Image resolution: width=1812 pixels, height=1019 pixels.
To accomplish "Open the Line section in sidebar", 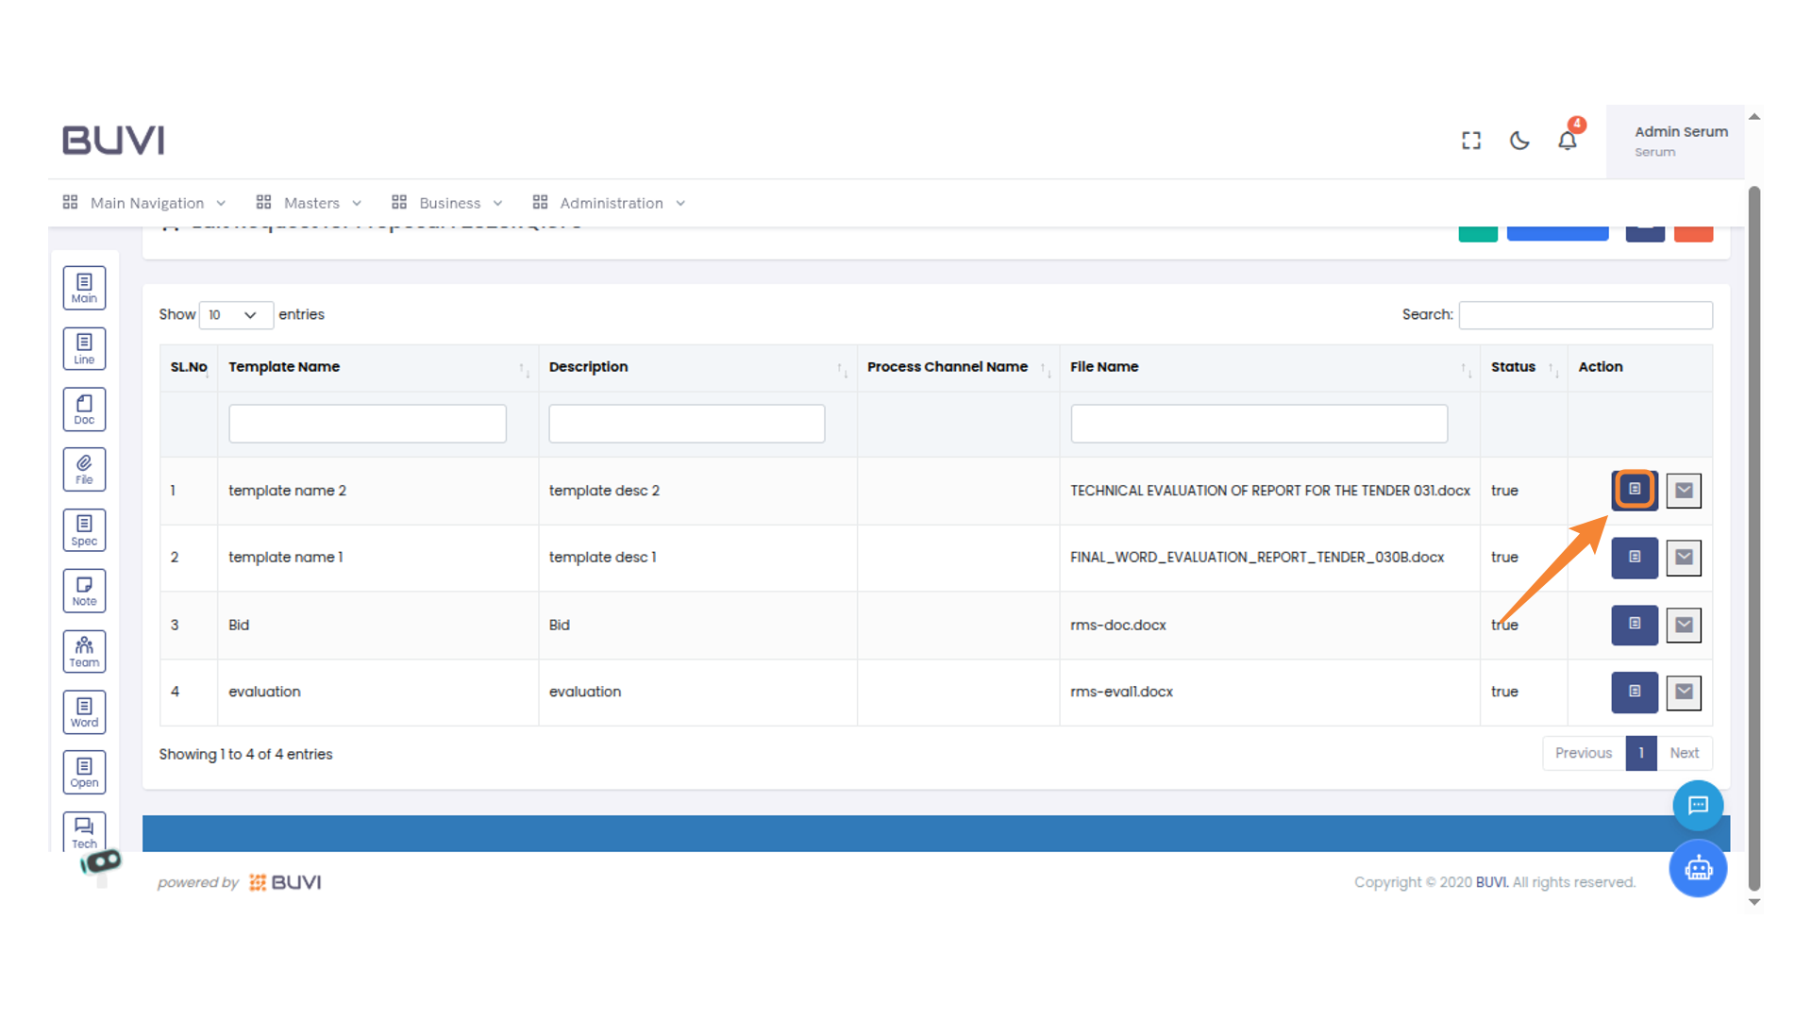I will [x=84, y=348].
